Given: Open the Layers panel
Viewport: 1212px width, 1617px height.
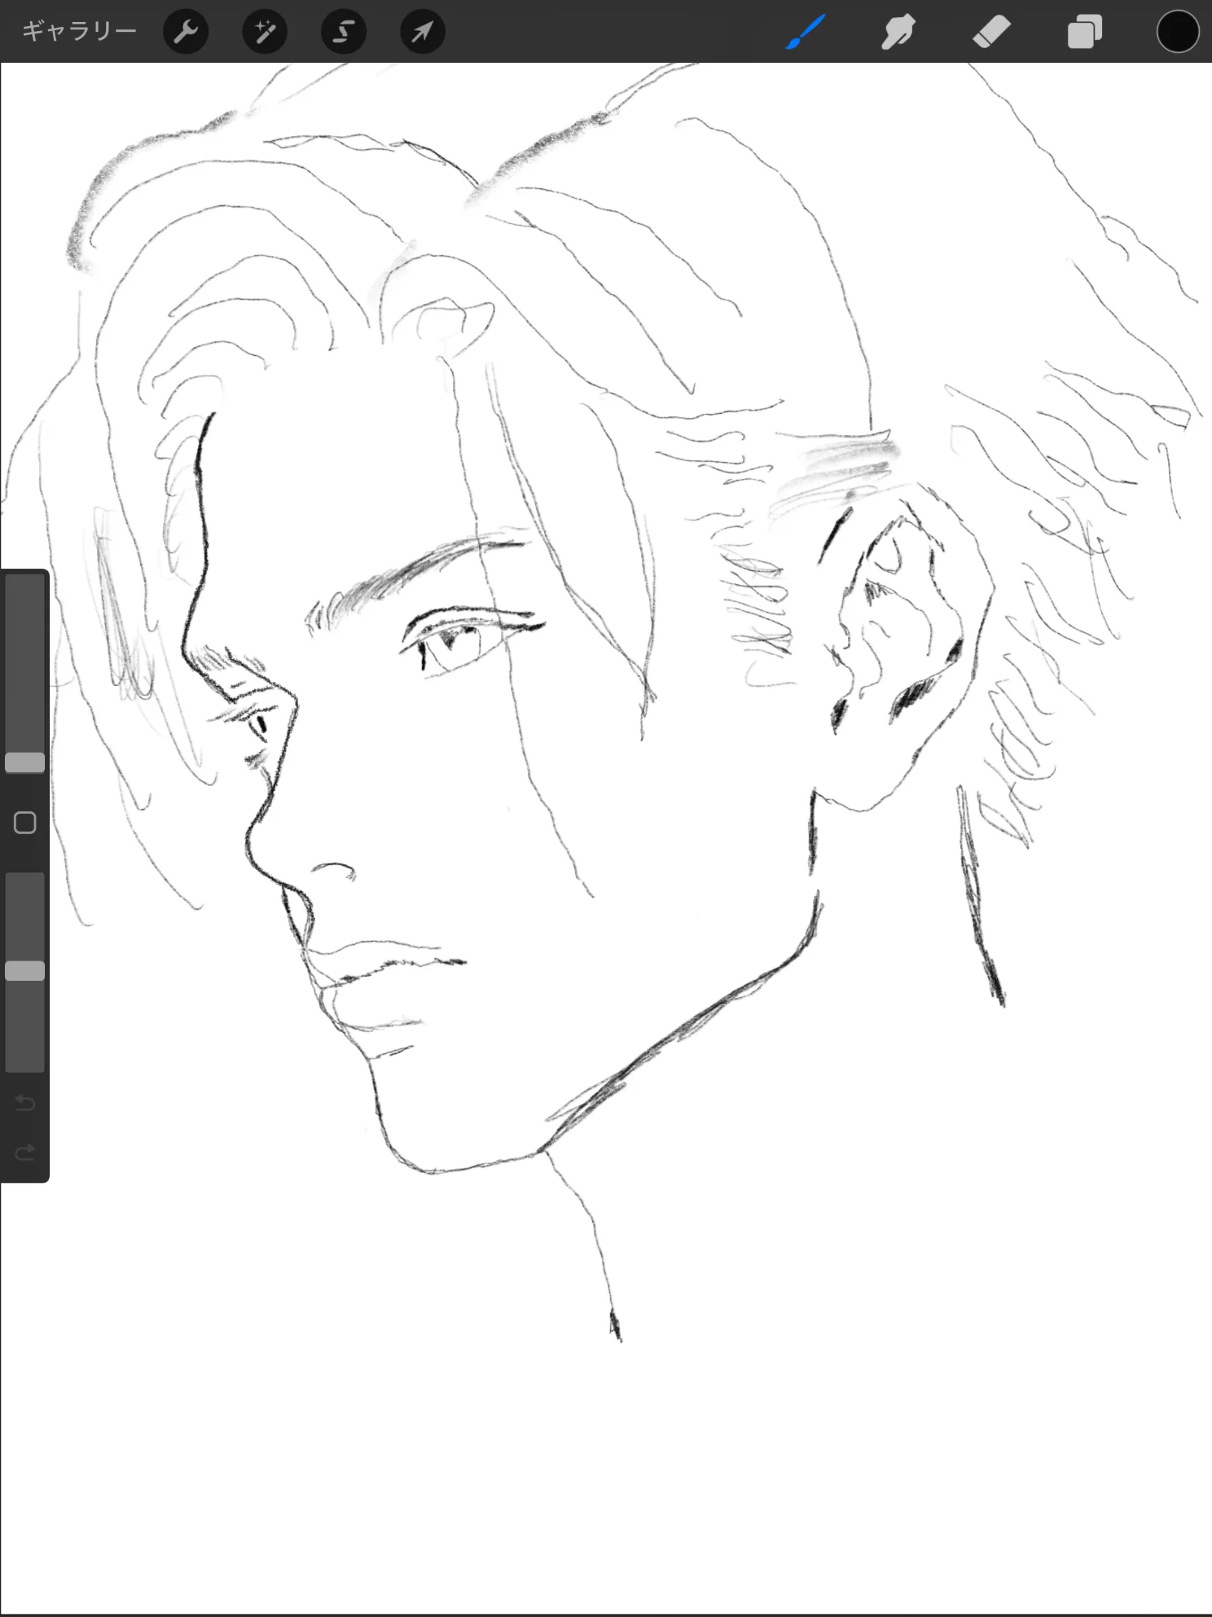Looking at the screenshot, I should 1085,31.
